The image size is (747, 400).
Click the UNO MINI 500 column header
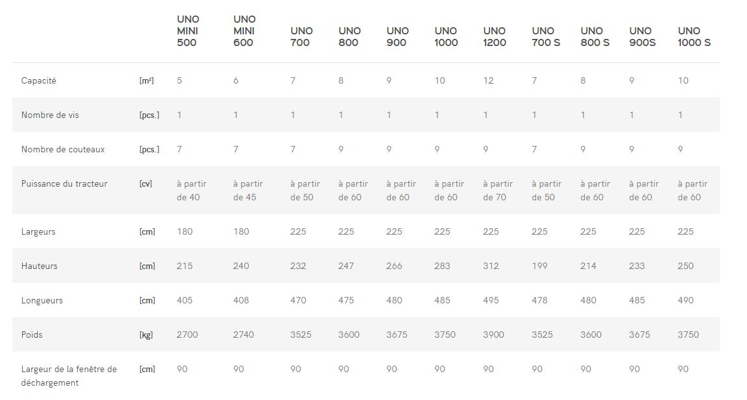188,31
